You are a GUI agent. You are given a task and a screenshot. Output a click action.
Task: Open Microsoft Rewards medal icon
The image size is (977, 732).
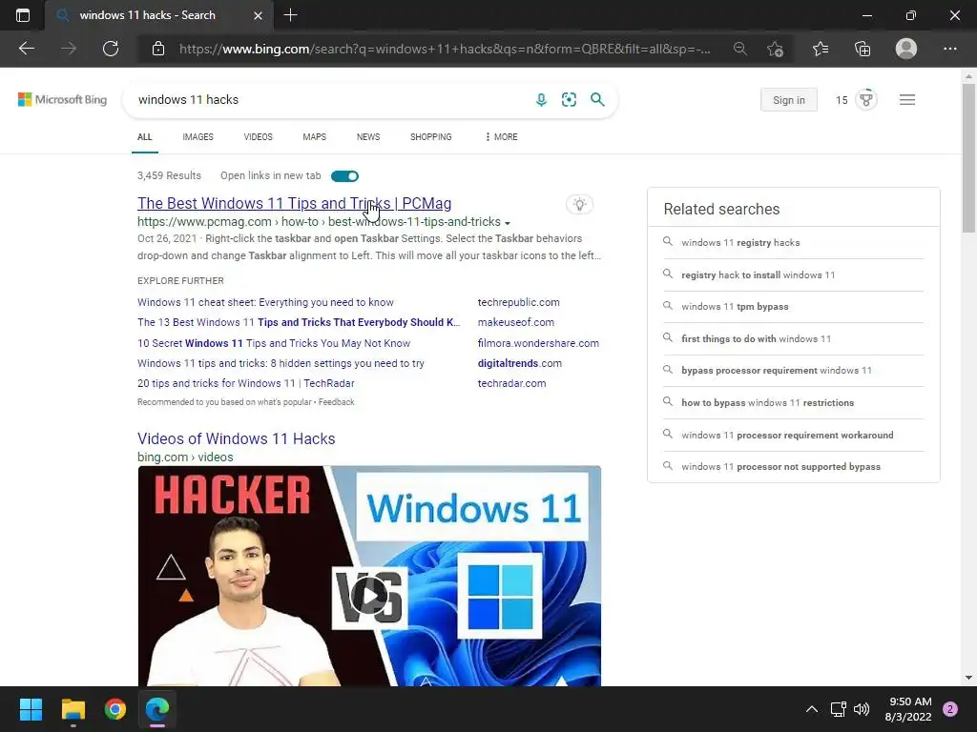coord(866,99)
